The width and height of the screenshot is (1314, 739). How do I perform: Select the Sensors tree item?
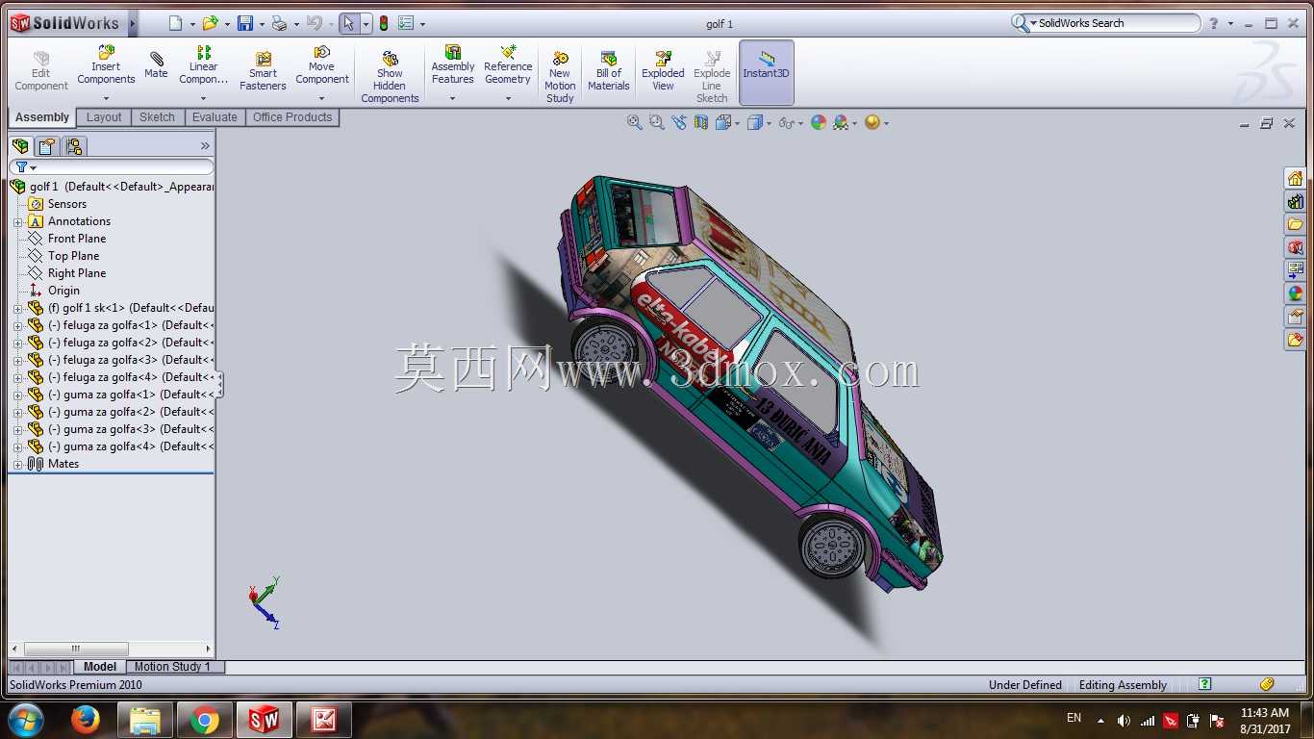point(66,204)
